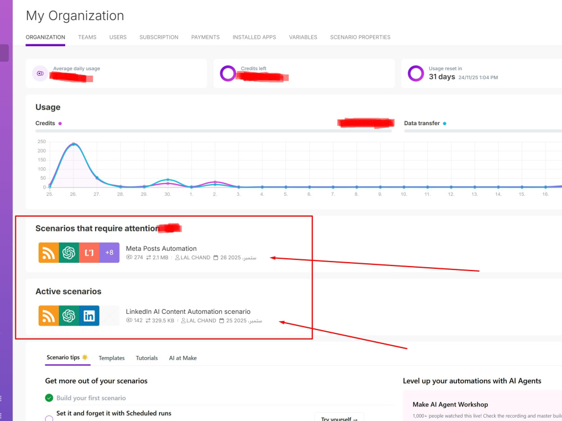Image resolution: width=562 pixels, height=421 pixels.
Task: Click 'LAL CHAND' in Meta Posts Automation row
Action: pos(196,258)
